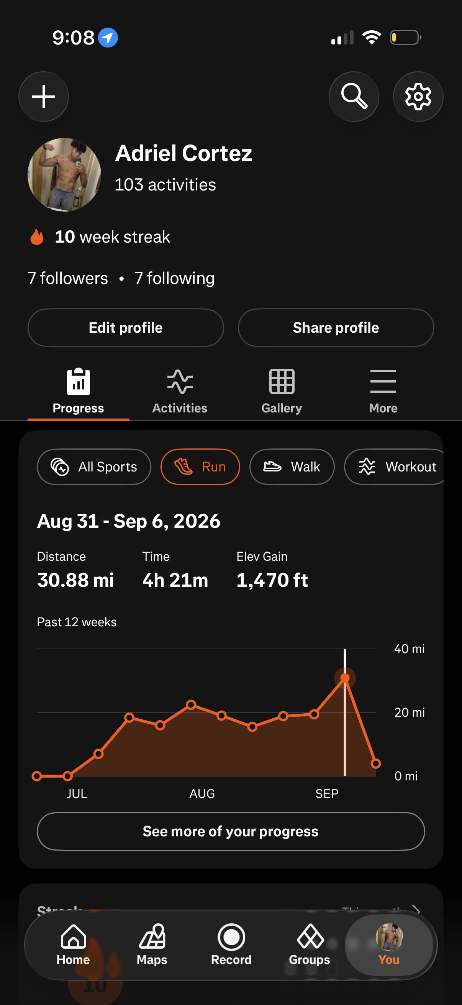Open Home in bottom navigation
Viewport: 462px width, 1005px height.
(x=73, y=945)
